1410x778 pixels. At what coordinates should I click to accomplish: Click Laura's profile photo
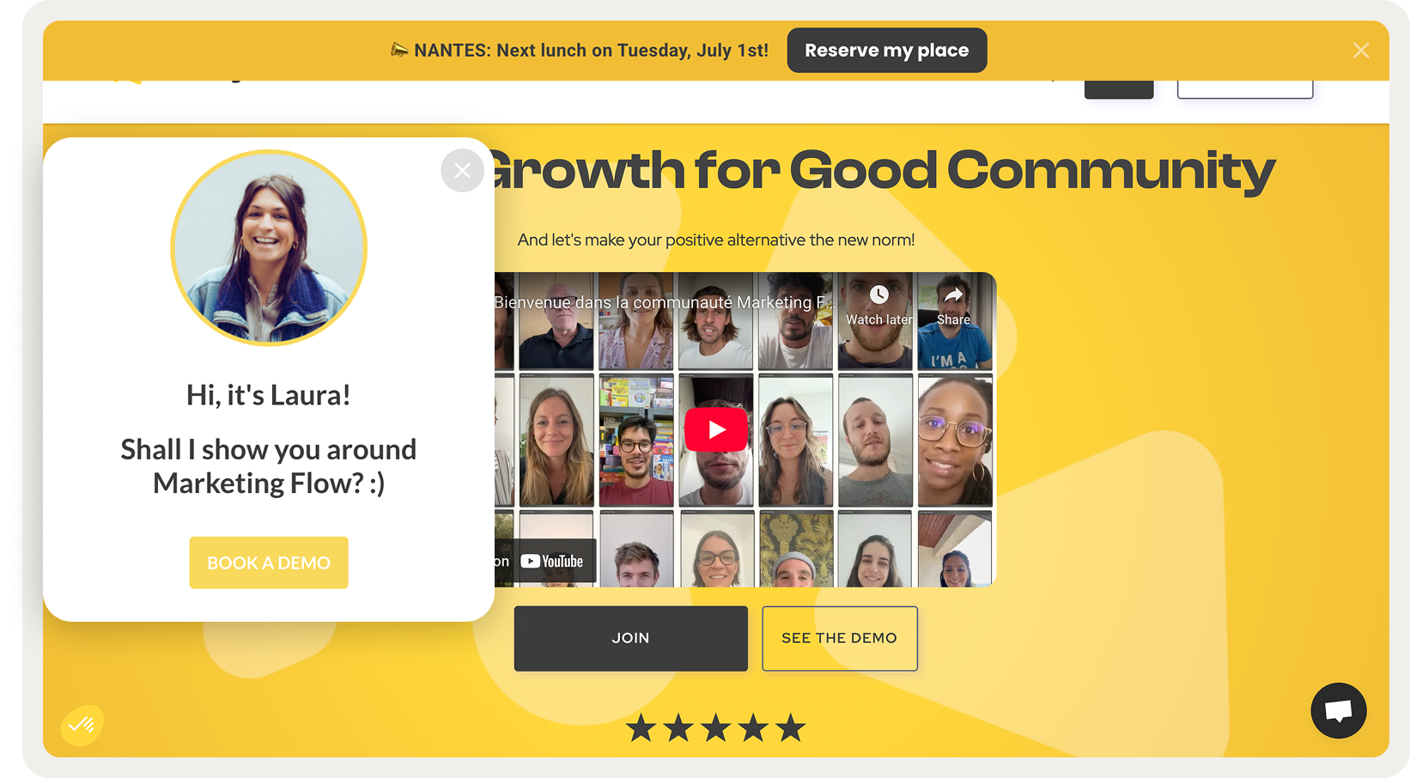click(269, 248)
